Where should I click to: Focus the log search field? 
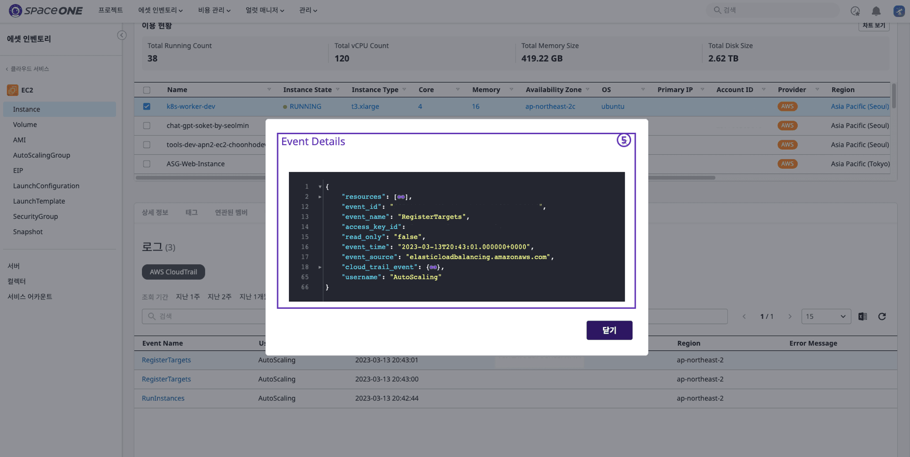click(x=435, y=316)
